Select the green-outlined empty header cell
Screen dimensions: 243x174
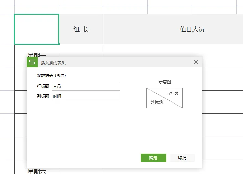[37, 29]
